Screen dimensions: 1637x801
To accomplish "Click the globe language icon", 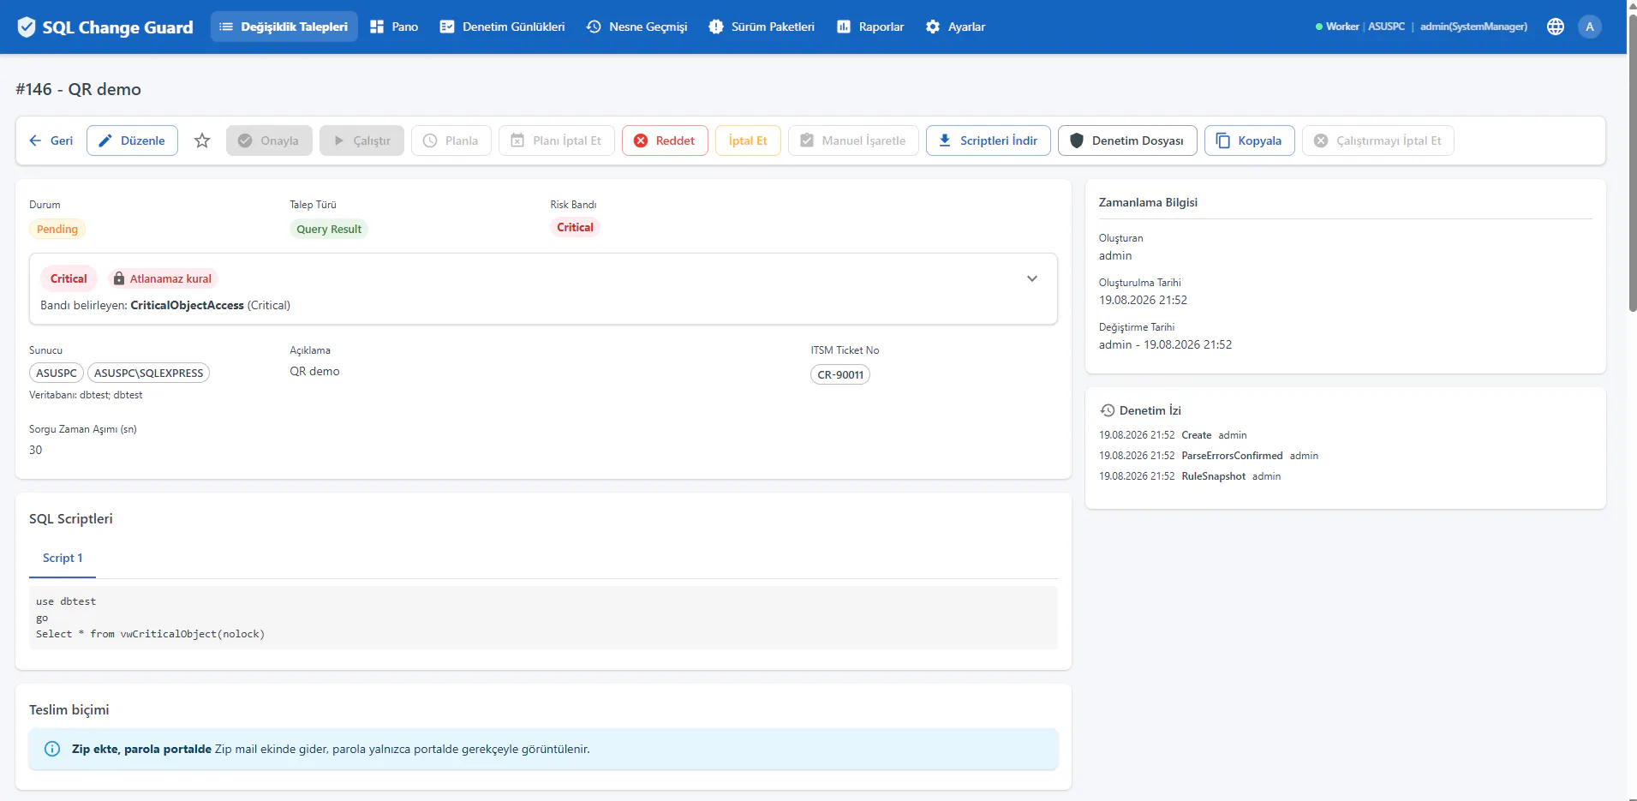I will (x=1556, y=27).
